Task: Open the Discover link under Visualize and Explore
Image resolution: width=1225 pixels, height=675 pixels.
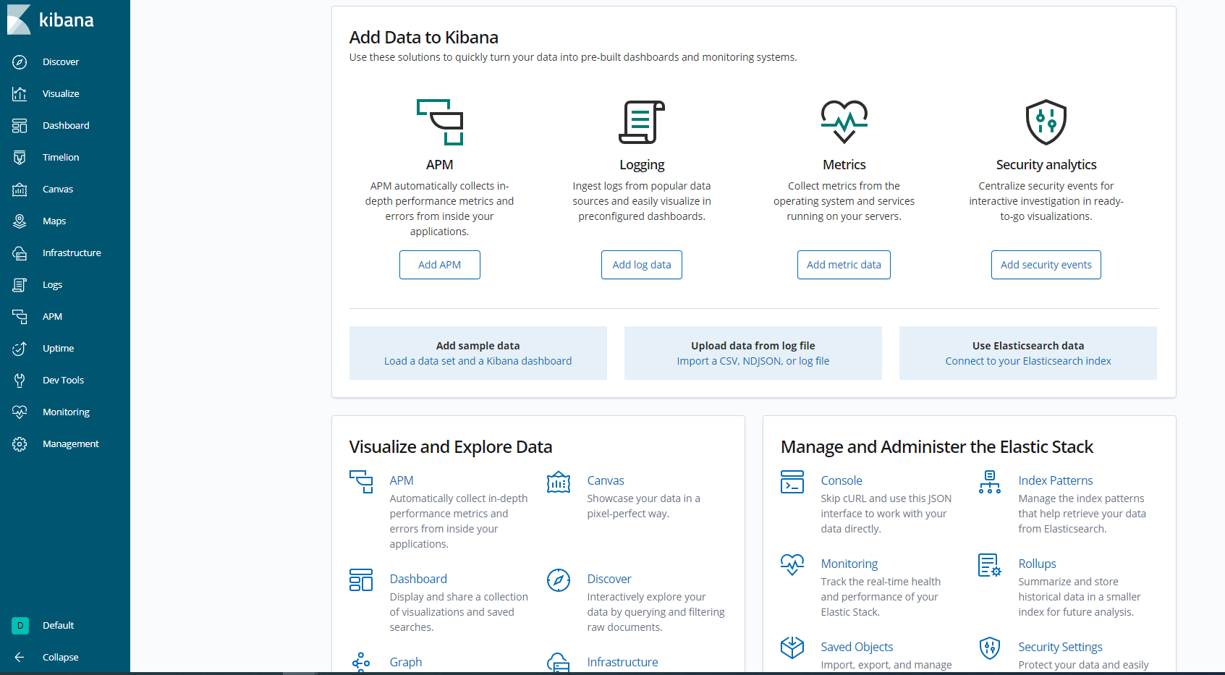Action: click(609, 579)
